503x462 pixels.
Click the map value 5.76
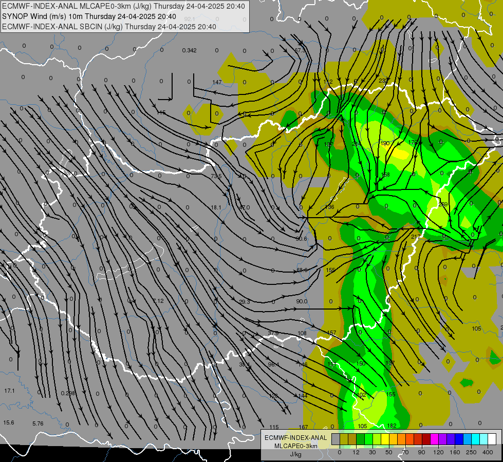point(38,423)
